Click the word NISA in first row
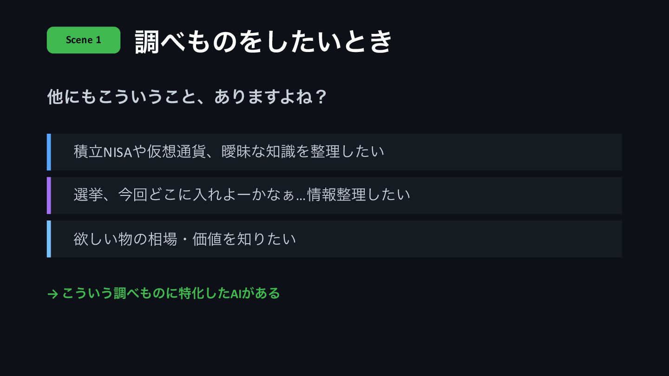Image resolution: width=669 pixels, height=376 pixels. pos(118,152)
